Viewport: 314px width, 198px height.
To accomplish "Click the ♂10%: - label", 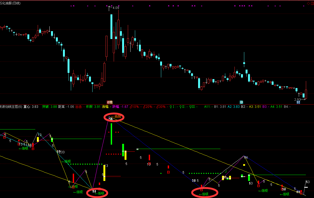I will [136, 107].
